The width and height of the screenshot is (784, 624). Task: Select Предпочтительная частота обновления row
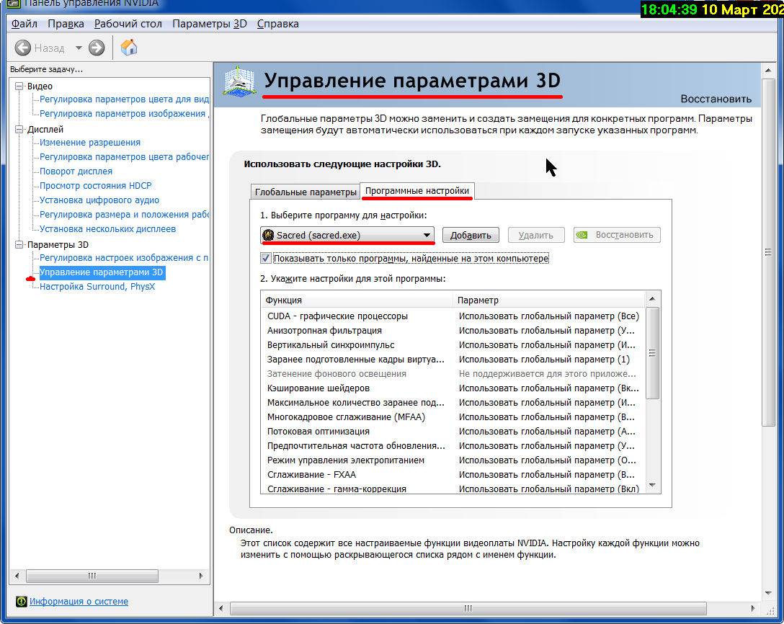pyautogui.click(x=453, y=446)
